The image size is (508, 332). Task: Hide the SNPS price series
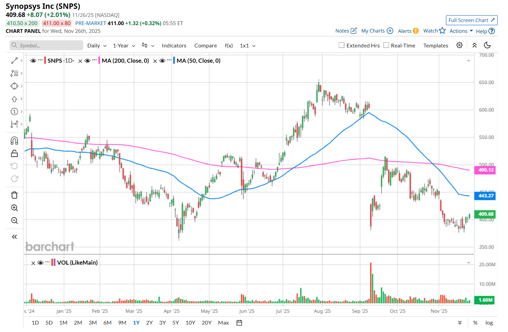tap(33, 61)
